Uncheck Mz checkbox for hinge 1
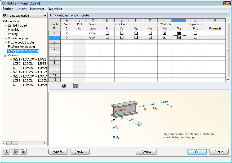The image size is (232, 163). click(x=179, y=33)
